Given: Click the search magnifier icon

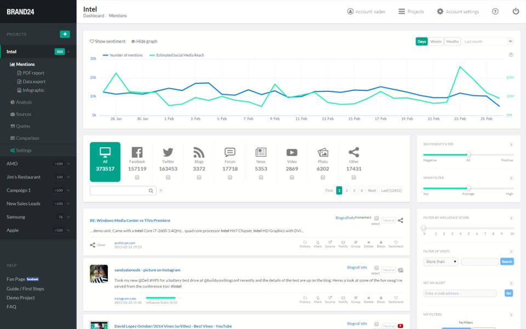Looking at the screenshot, I should [x=151, y=191].
